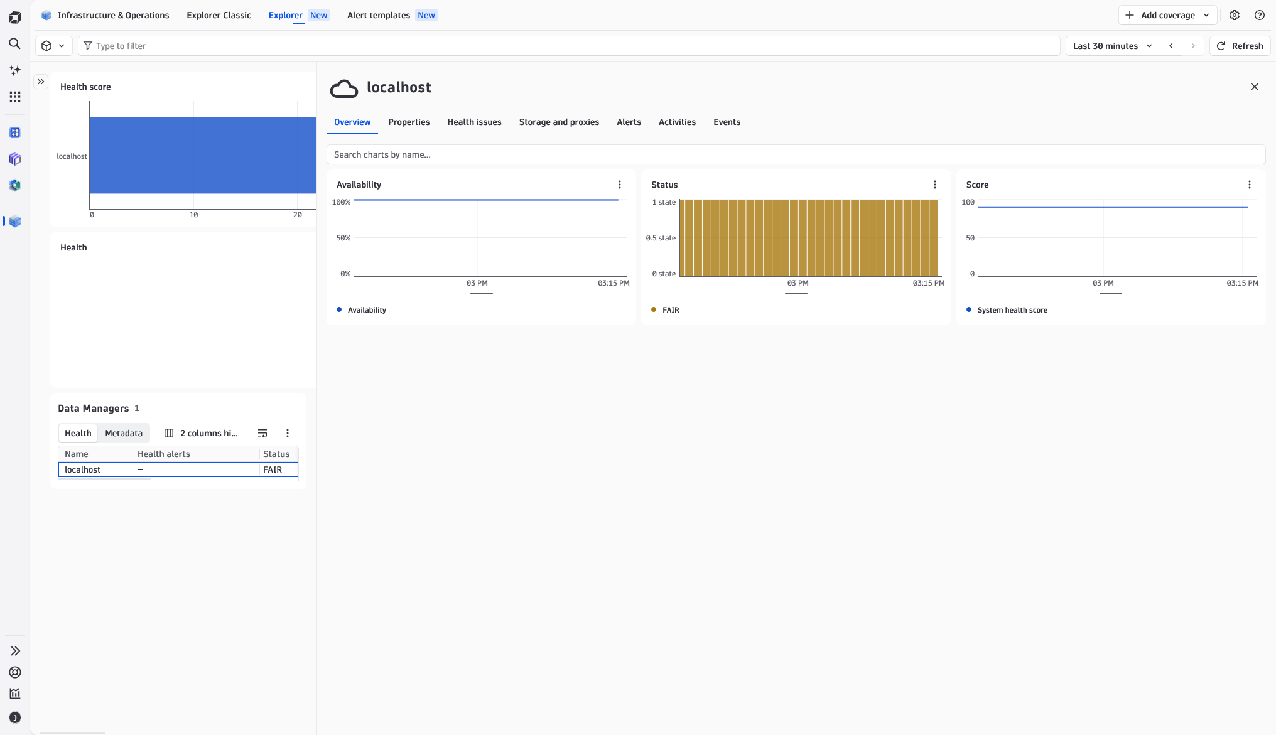Select the localhost row name cell
1276x735 pixels.
(96, 469)
